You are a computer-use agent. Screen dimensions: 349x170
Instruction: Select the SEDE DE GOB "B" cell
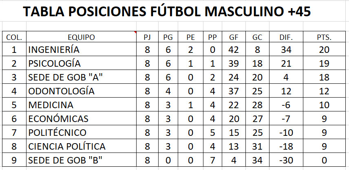click(x=81, y=160)
